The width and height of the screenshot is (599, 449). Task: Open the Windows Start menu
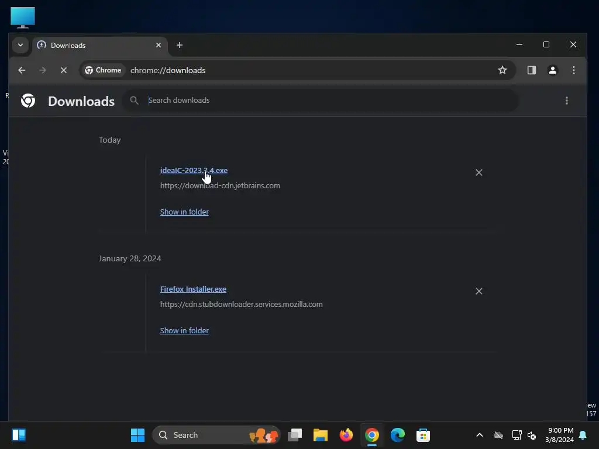[137, 435]
